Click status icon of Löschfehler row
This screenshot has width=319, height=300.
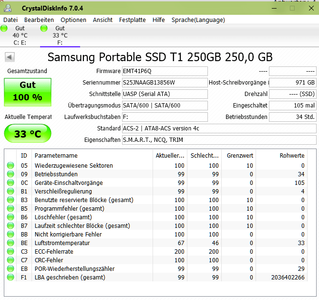[10, 217]
